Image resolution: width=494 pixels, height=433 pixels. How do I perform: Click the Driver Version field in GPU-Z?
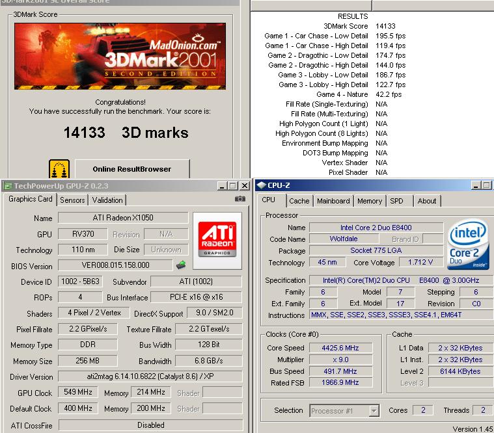pyautogui.click(x=150, y=376)
